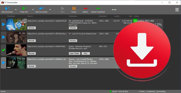Click the 4,107,497 KB size value
The width and height of the screenshot is (181, 93).
[127, 21]
